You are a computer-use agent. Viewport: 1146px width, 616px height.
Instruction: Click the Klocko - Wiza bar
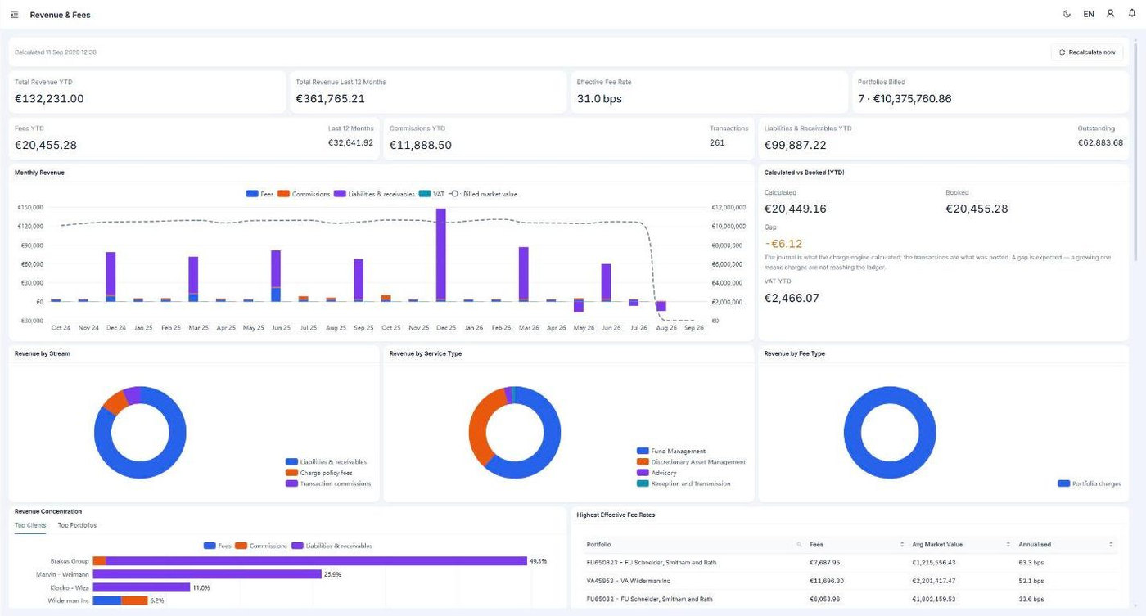point(141,587)
